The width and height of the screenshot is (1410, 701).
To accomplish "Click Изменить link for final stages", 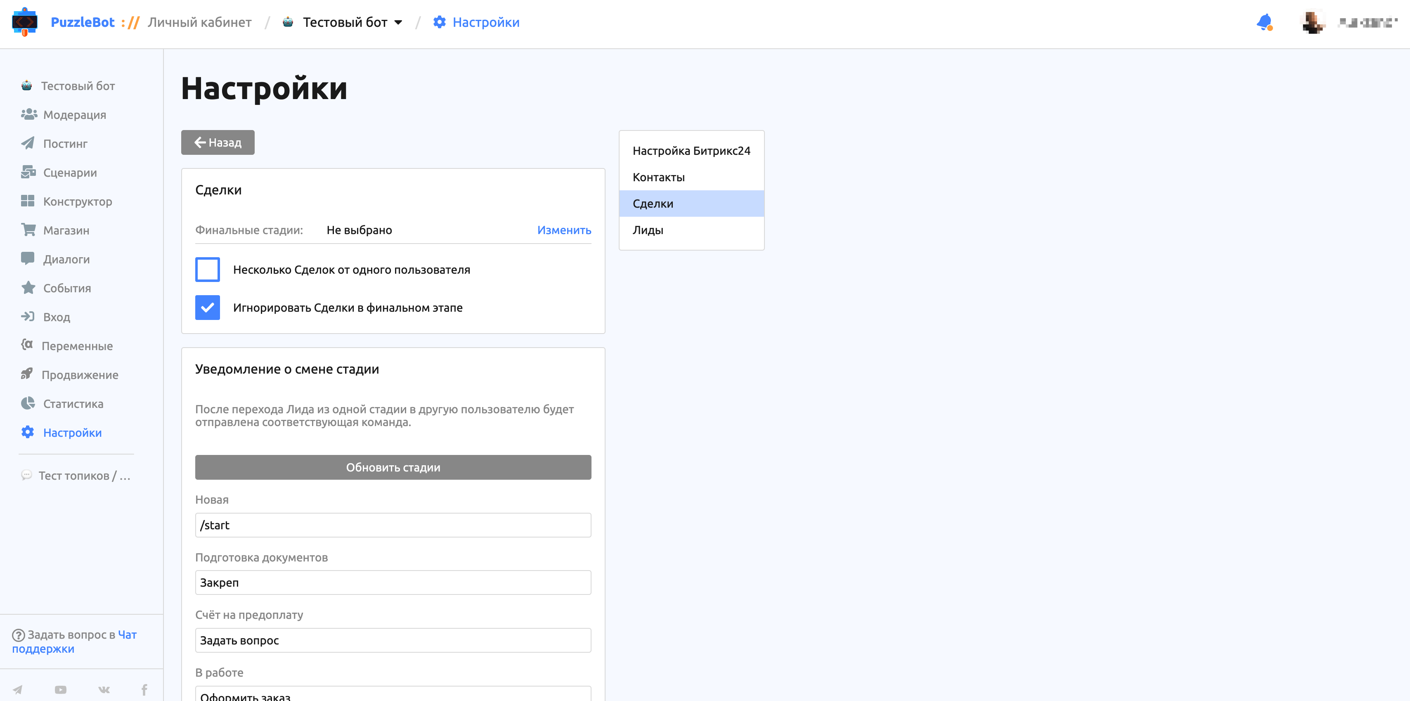I will point(564,230).
